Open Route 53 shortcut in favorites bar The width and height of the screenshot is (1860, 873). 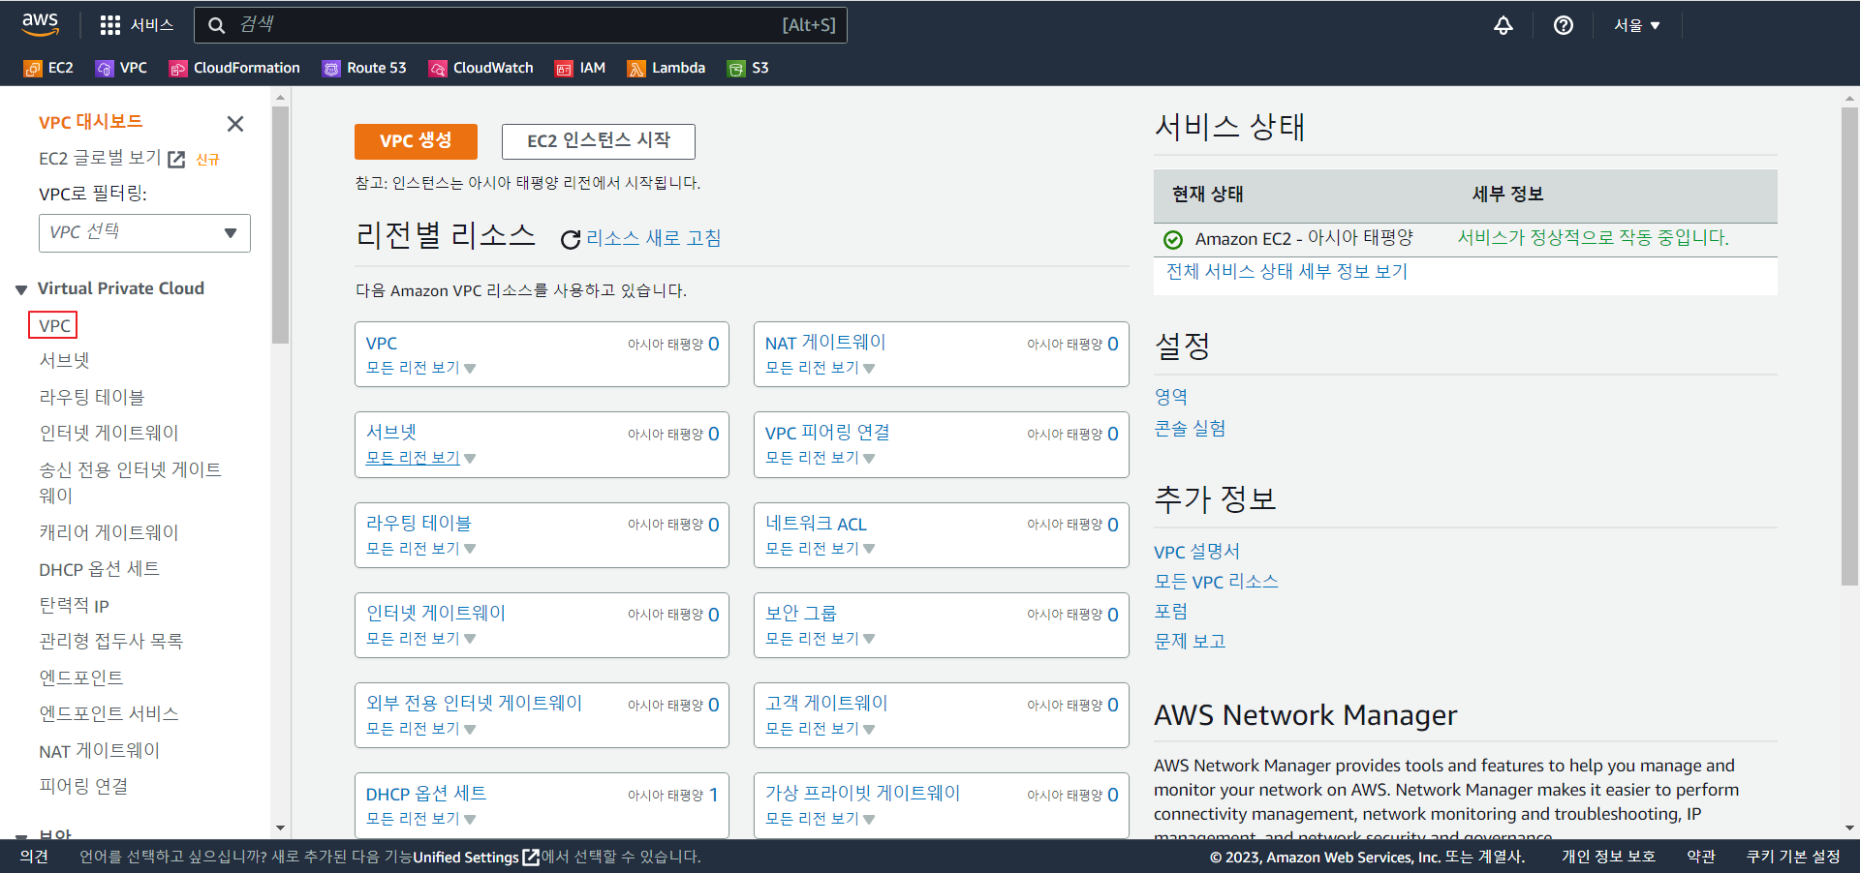[x=364, y=68]
